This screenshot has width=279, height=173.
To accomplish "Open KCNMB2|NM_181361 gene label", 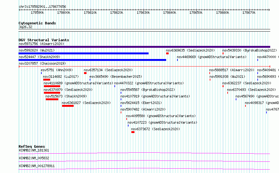I will 34,150.
